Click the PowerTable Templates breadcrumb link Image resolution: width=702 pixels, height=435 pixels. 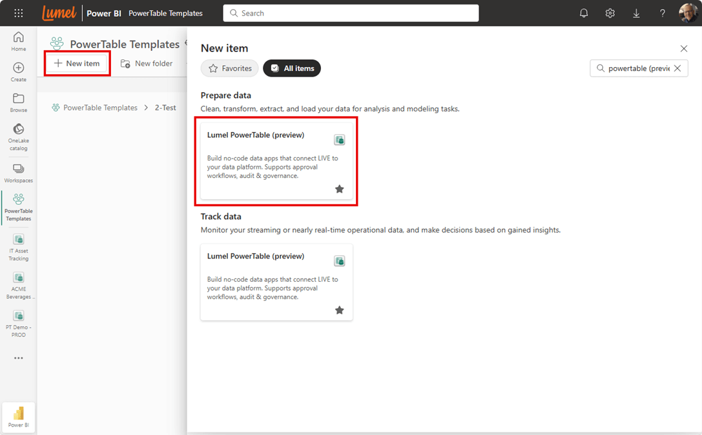click(100, 108)
